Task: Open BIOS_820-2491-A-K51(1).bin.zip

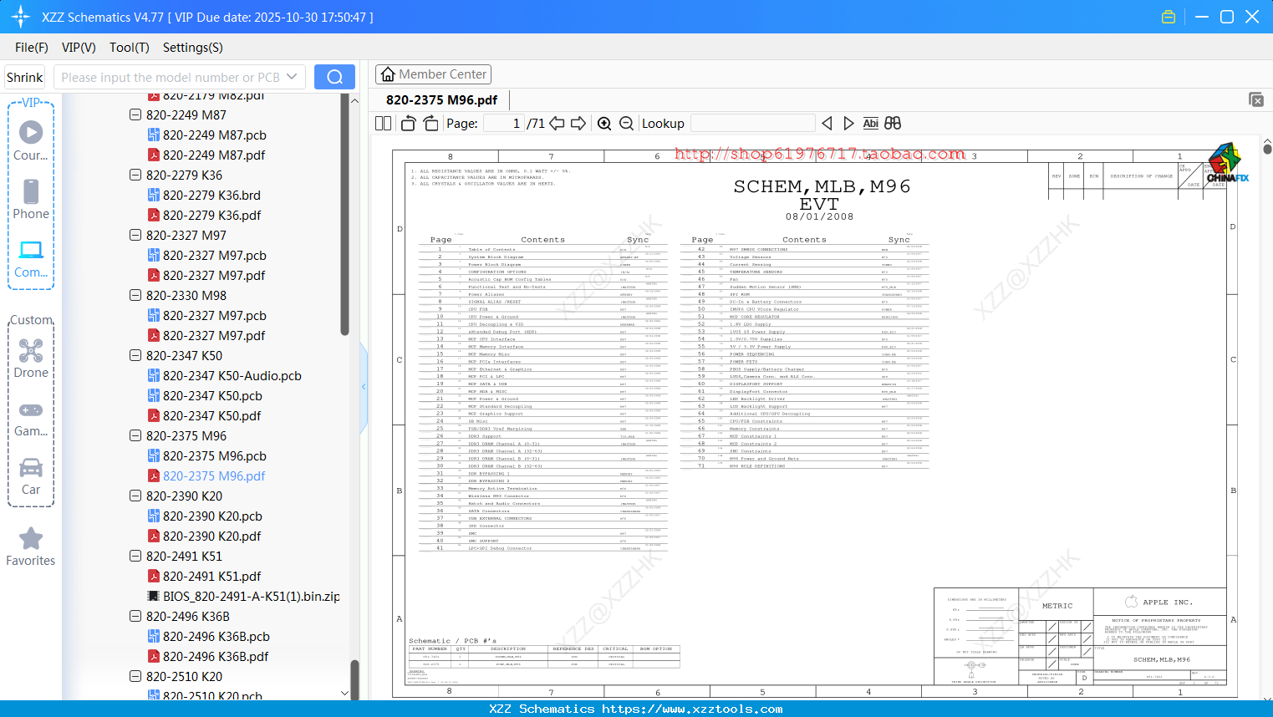Action: pyautogui.click(x=252, y=596)
